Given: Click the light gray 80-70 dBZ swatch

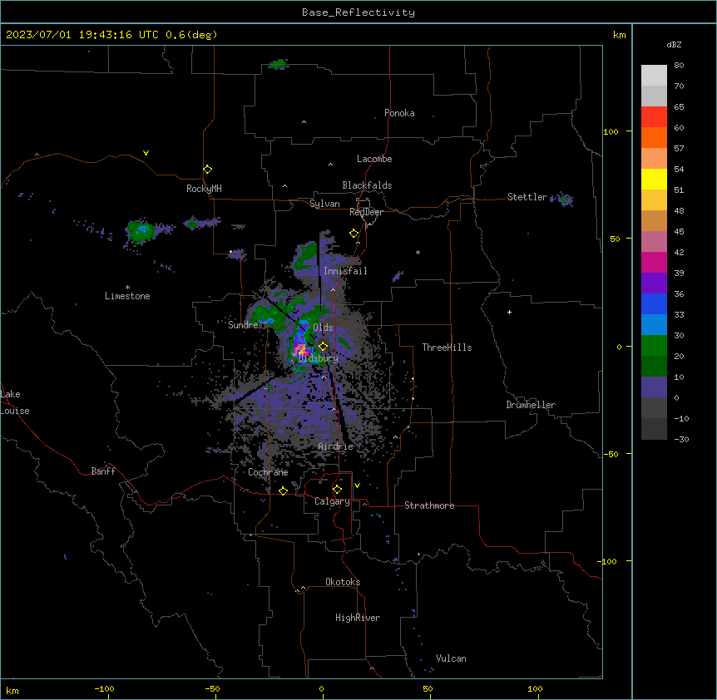Looking at the screenshot, I should (x=654, y=76).
